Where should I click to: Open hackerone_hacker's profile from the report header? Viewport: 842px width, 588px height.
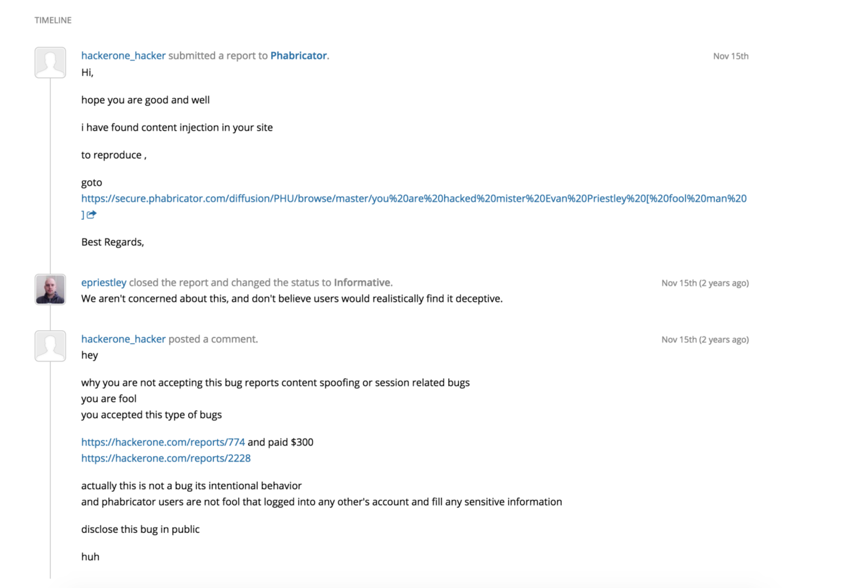click(x=123, y=55)
